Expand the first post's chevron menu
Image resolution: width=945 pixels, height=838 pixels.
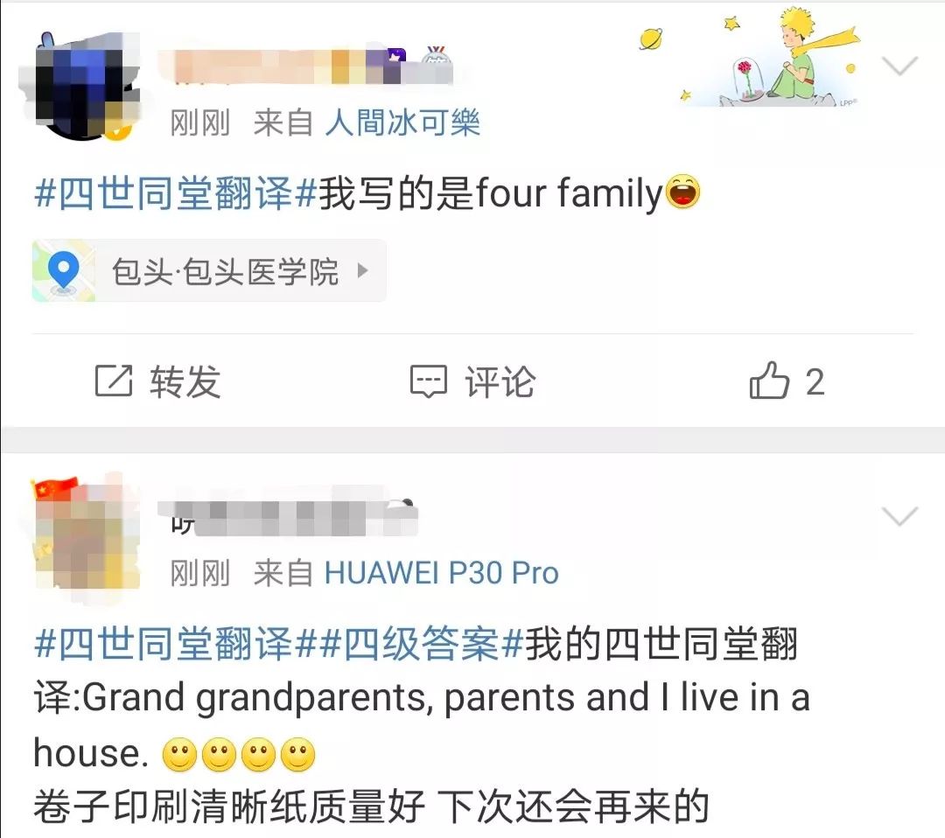coord(899,65)
